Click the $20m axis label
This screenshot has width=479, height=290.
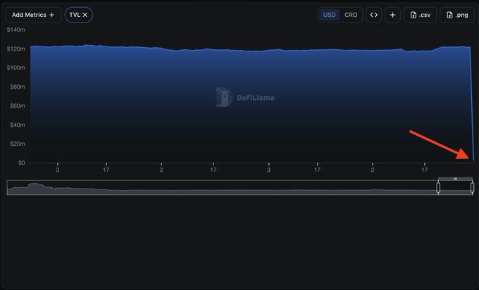click(x=18, y=144)
